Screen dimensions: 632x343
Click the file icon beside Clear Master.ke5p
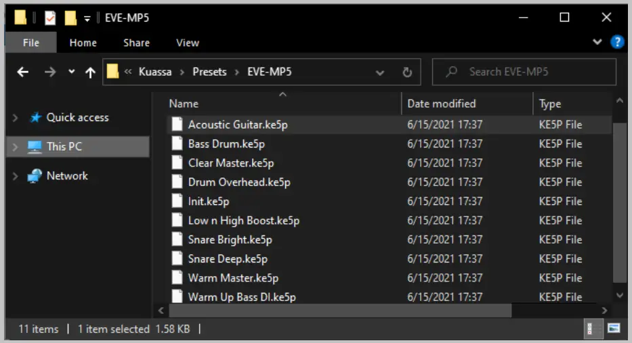point(177,162)
